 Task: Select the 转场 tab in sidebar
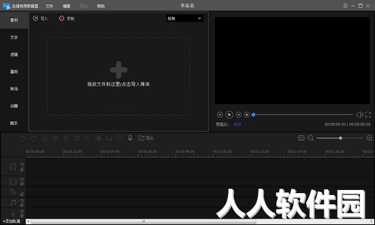14,89
